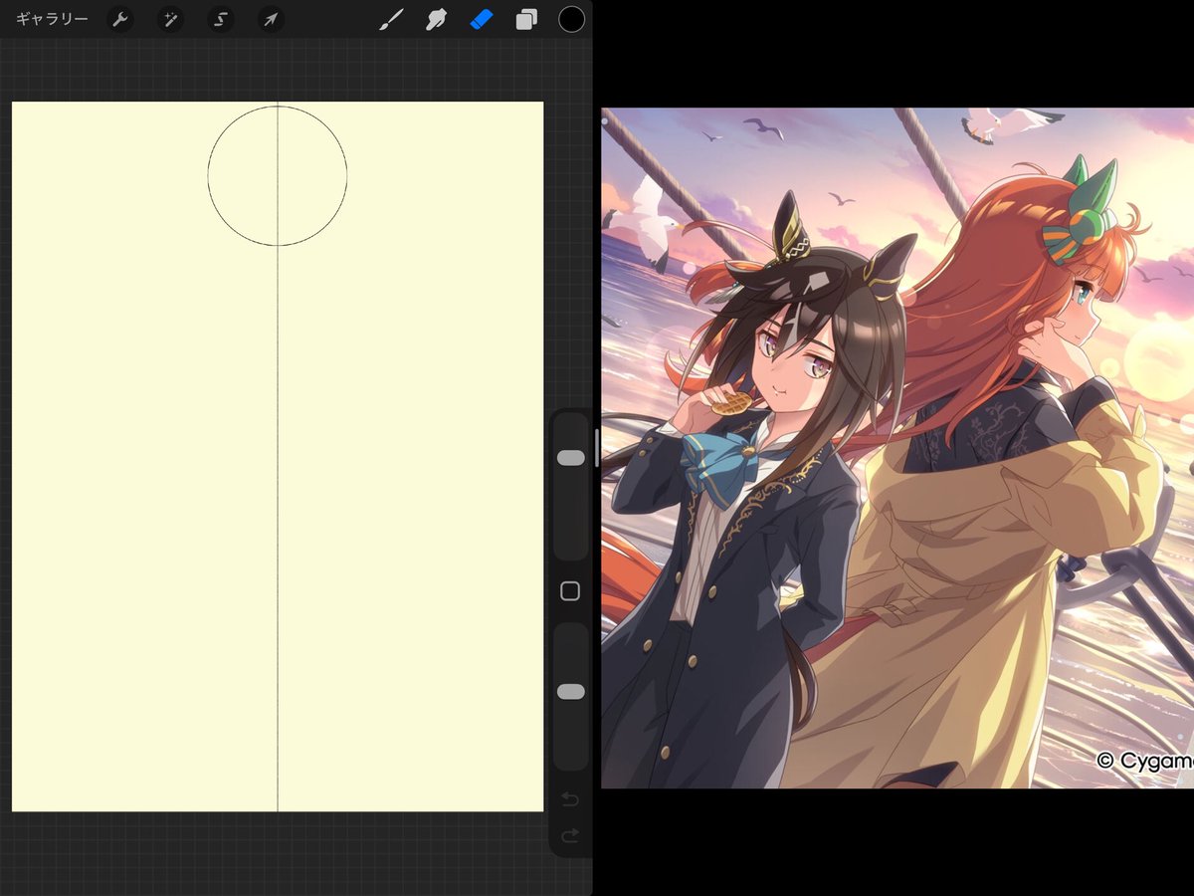
Task: Select the blue Eraser tool
Action: [x=482, y=19]
